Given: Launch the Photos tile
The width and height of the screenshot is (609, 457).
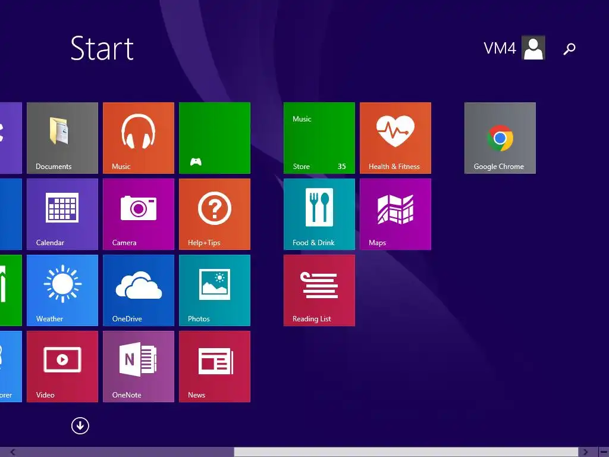Looking at the screenshot, I should pos(214,290).
